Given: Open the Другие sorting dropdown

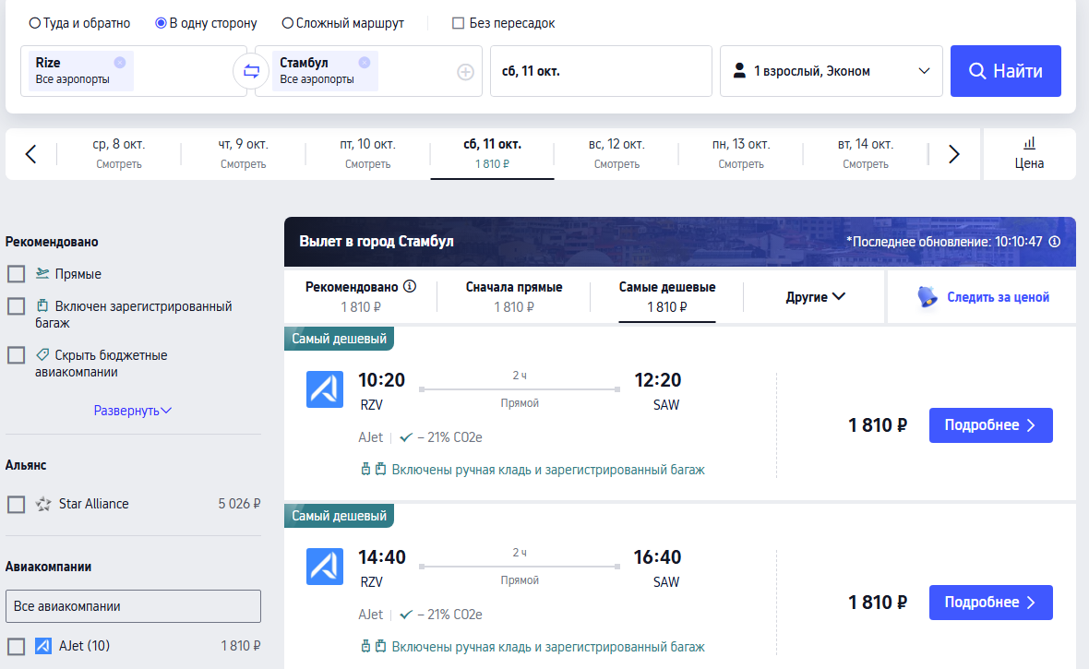Looking at the screenshot, I should pos(815,296).
